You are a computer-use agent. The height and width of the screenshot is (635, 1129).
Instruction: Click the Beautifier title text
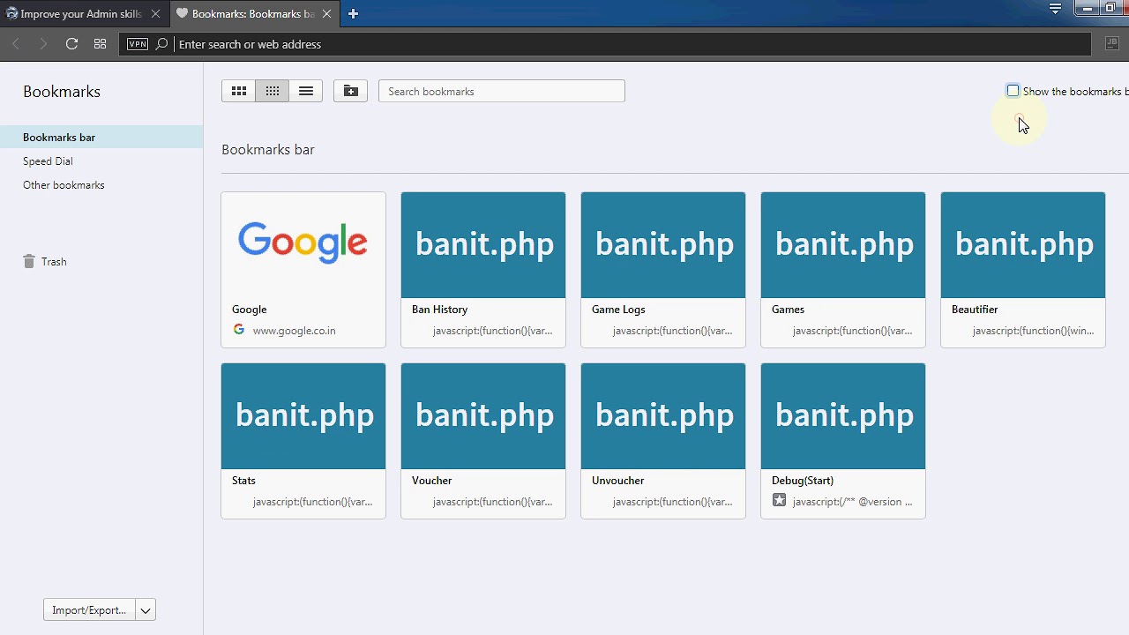[975, 310]
